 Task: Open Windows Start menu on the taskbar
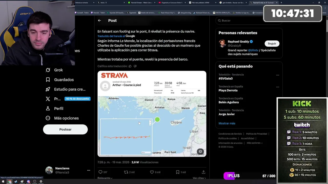tap(3, 181)
